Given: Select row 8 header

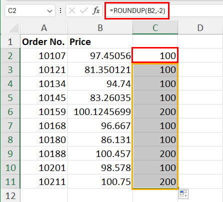Looking at the screenshot, I should click(10, 139).
